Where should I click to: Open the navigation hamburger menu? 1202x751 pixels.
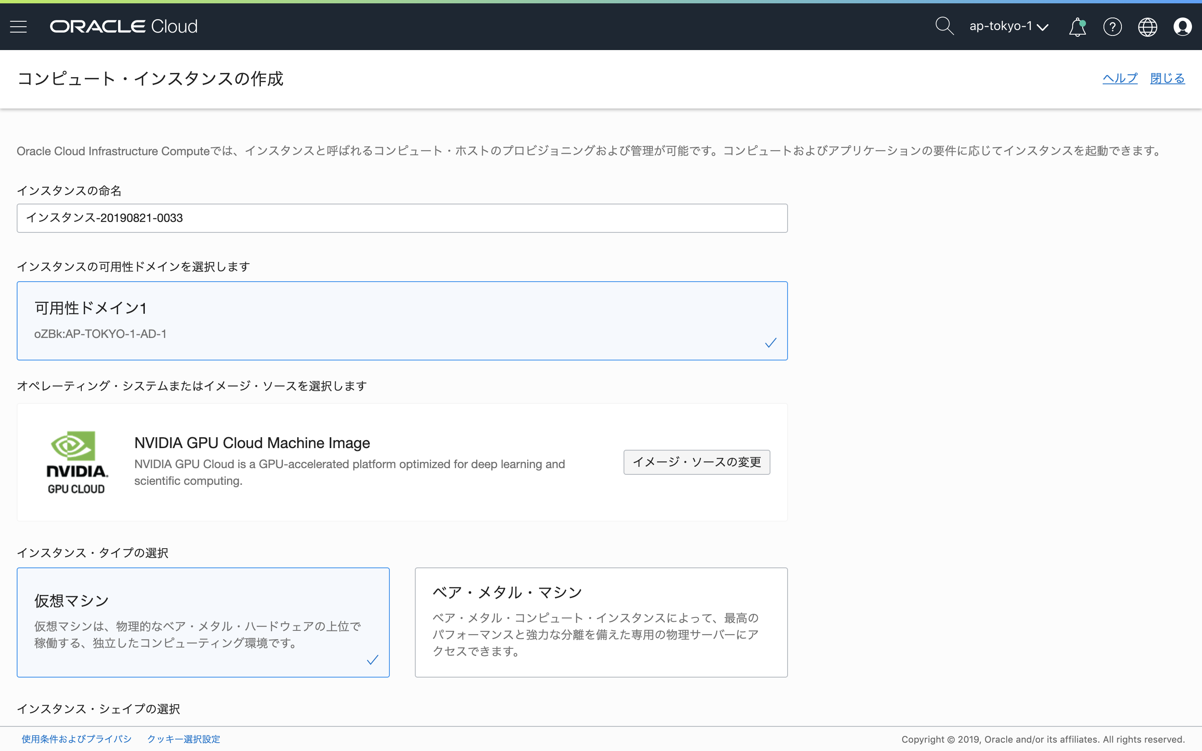[x=18, y=26]
